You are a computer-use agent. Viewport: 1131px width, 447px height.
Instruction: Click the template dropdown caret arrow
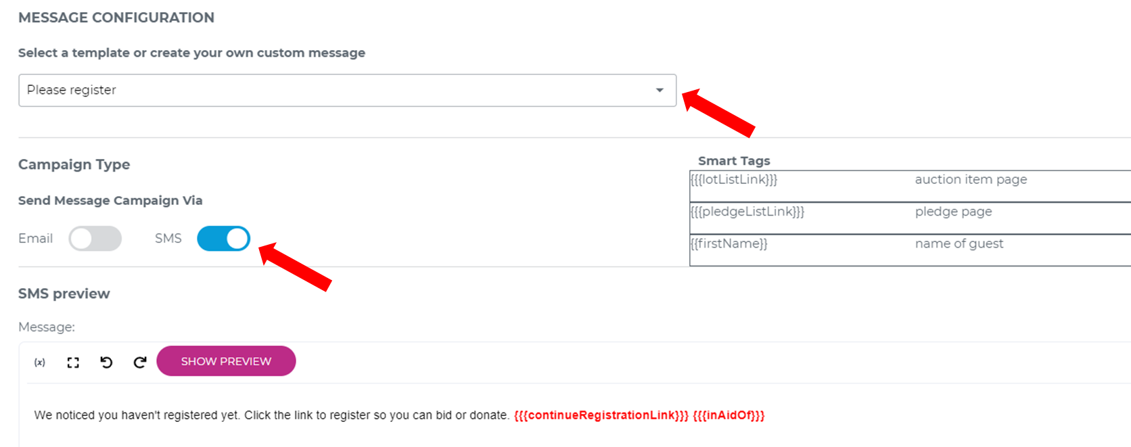(660, 91)
